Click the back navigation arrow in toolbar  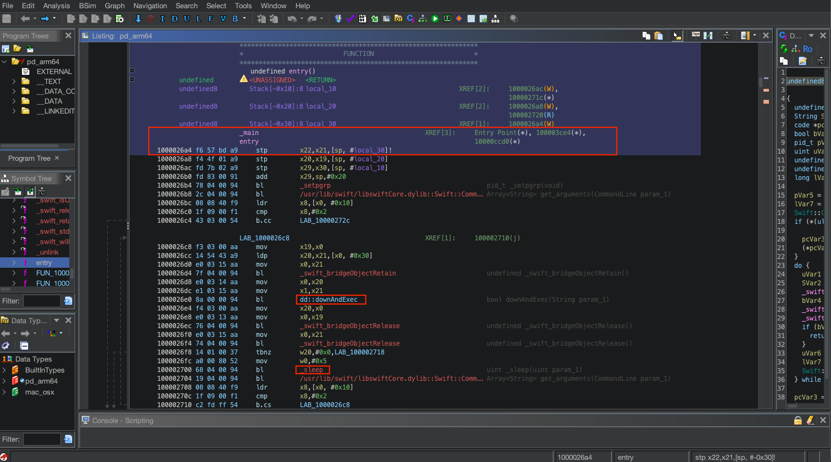[x=25, y=19]
